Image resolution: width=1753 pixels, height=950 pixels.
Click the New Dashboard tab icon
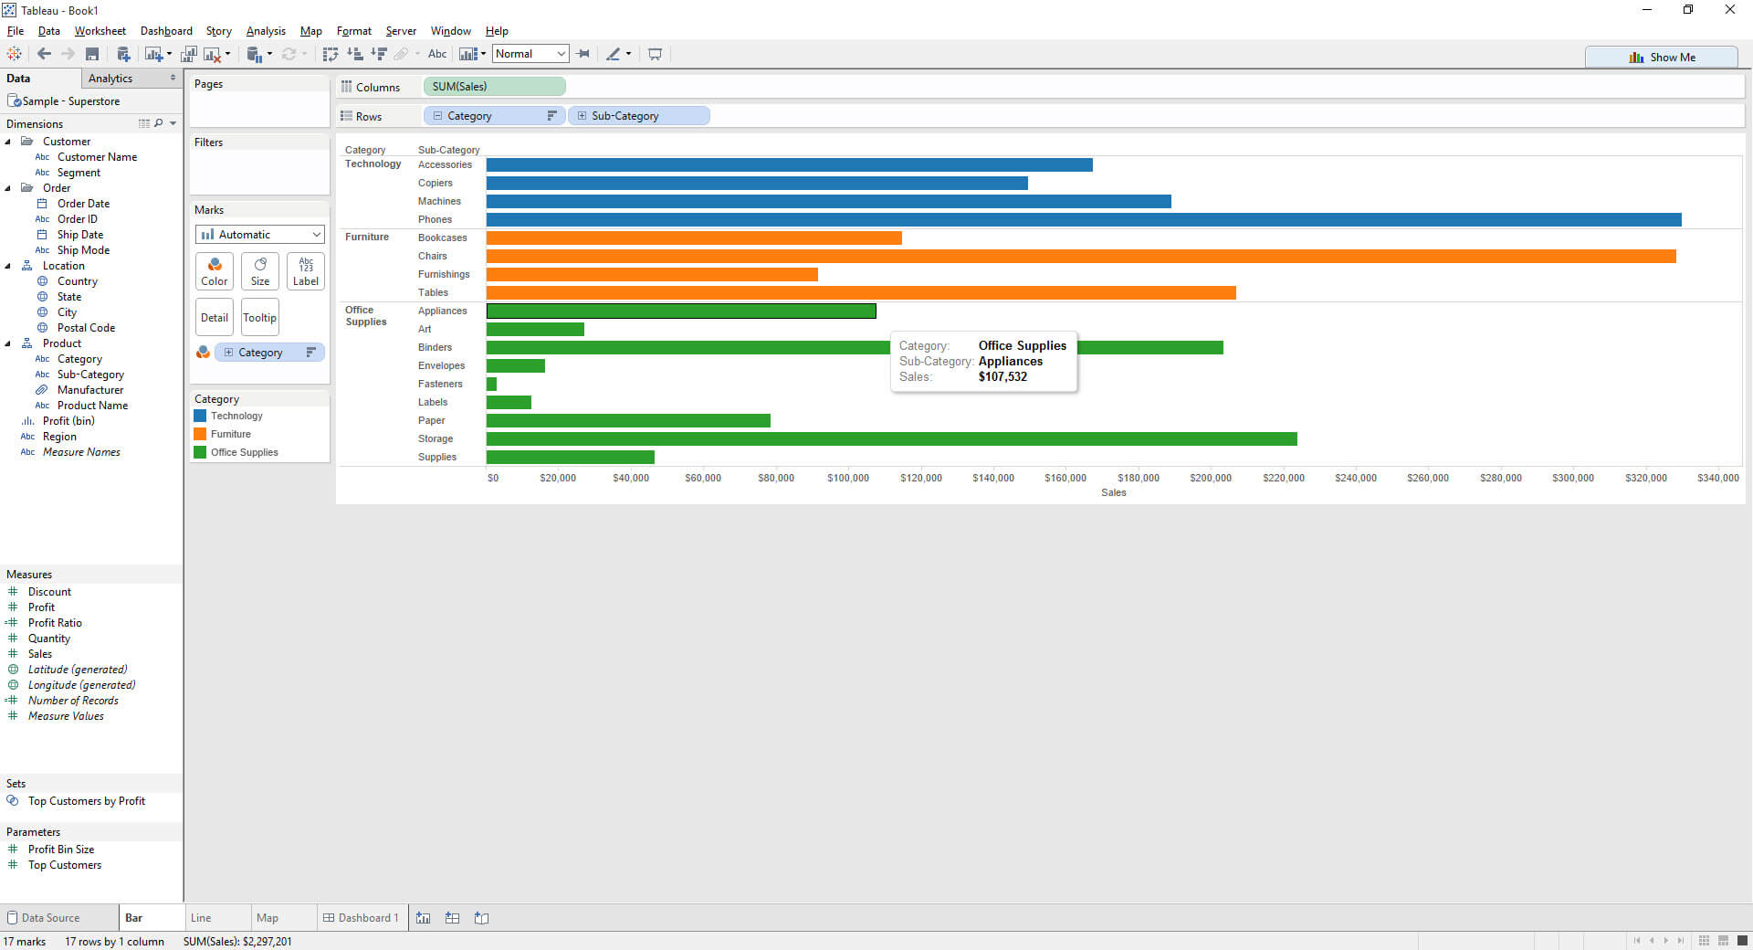click(x=452, y=918)
